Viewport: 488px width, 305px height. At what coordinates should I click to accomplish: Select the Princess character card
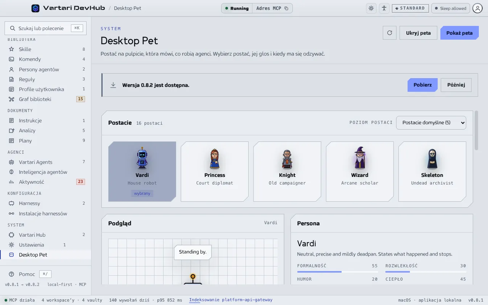(215, 172)
